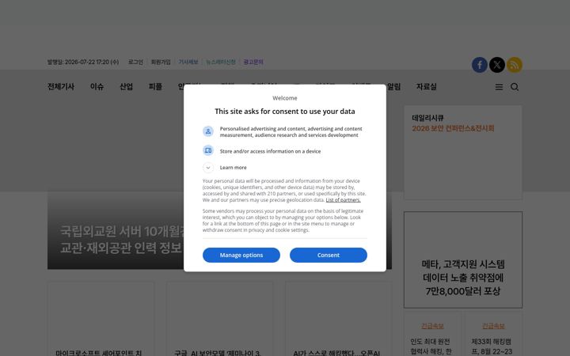
Task: Open the 산업 menu item
Action: click(126, 87)
